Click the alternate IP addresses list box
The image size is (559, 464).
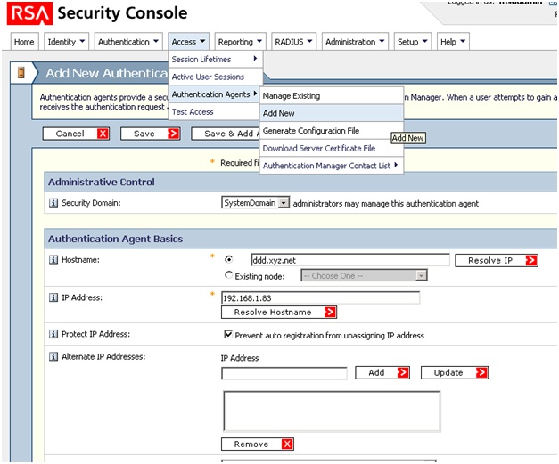pyautogui.click(x=332, y=411)
